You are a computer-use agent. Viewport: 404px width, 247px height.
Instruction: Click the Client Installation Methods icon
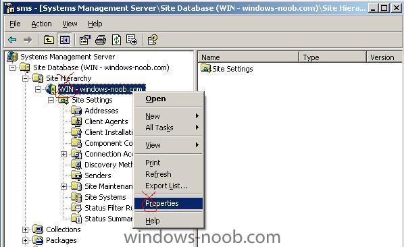click(x=76, y=132)
